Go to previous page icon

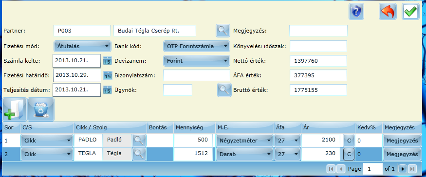[x=341, y=169]
